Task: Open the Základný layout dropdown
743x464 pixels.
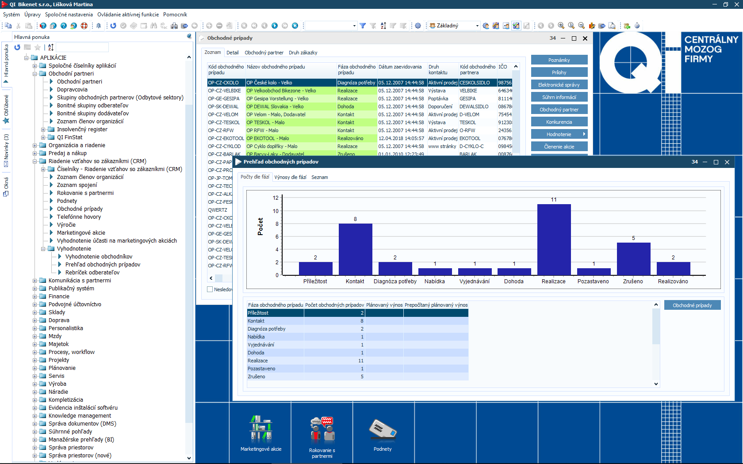Action: coord(477,26)
